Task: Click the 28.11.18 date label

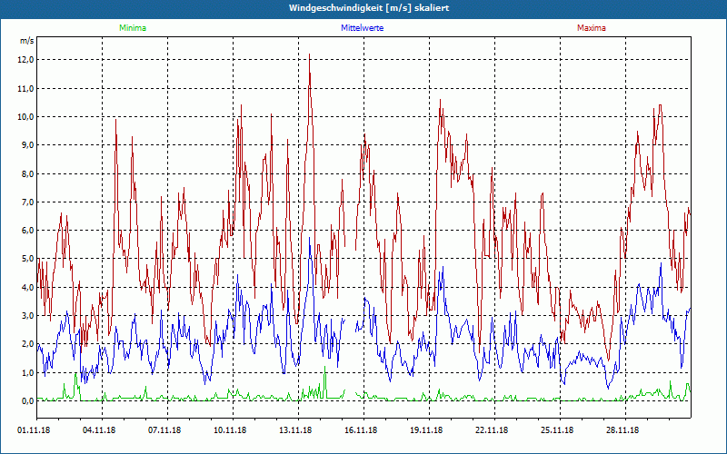Action: point(622,429)
